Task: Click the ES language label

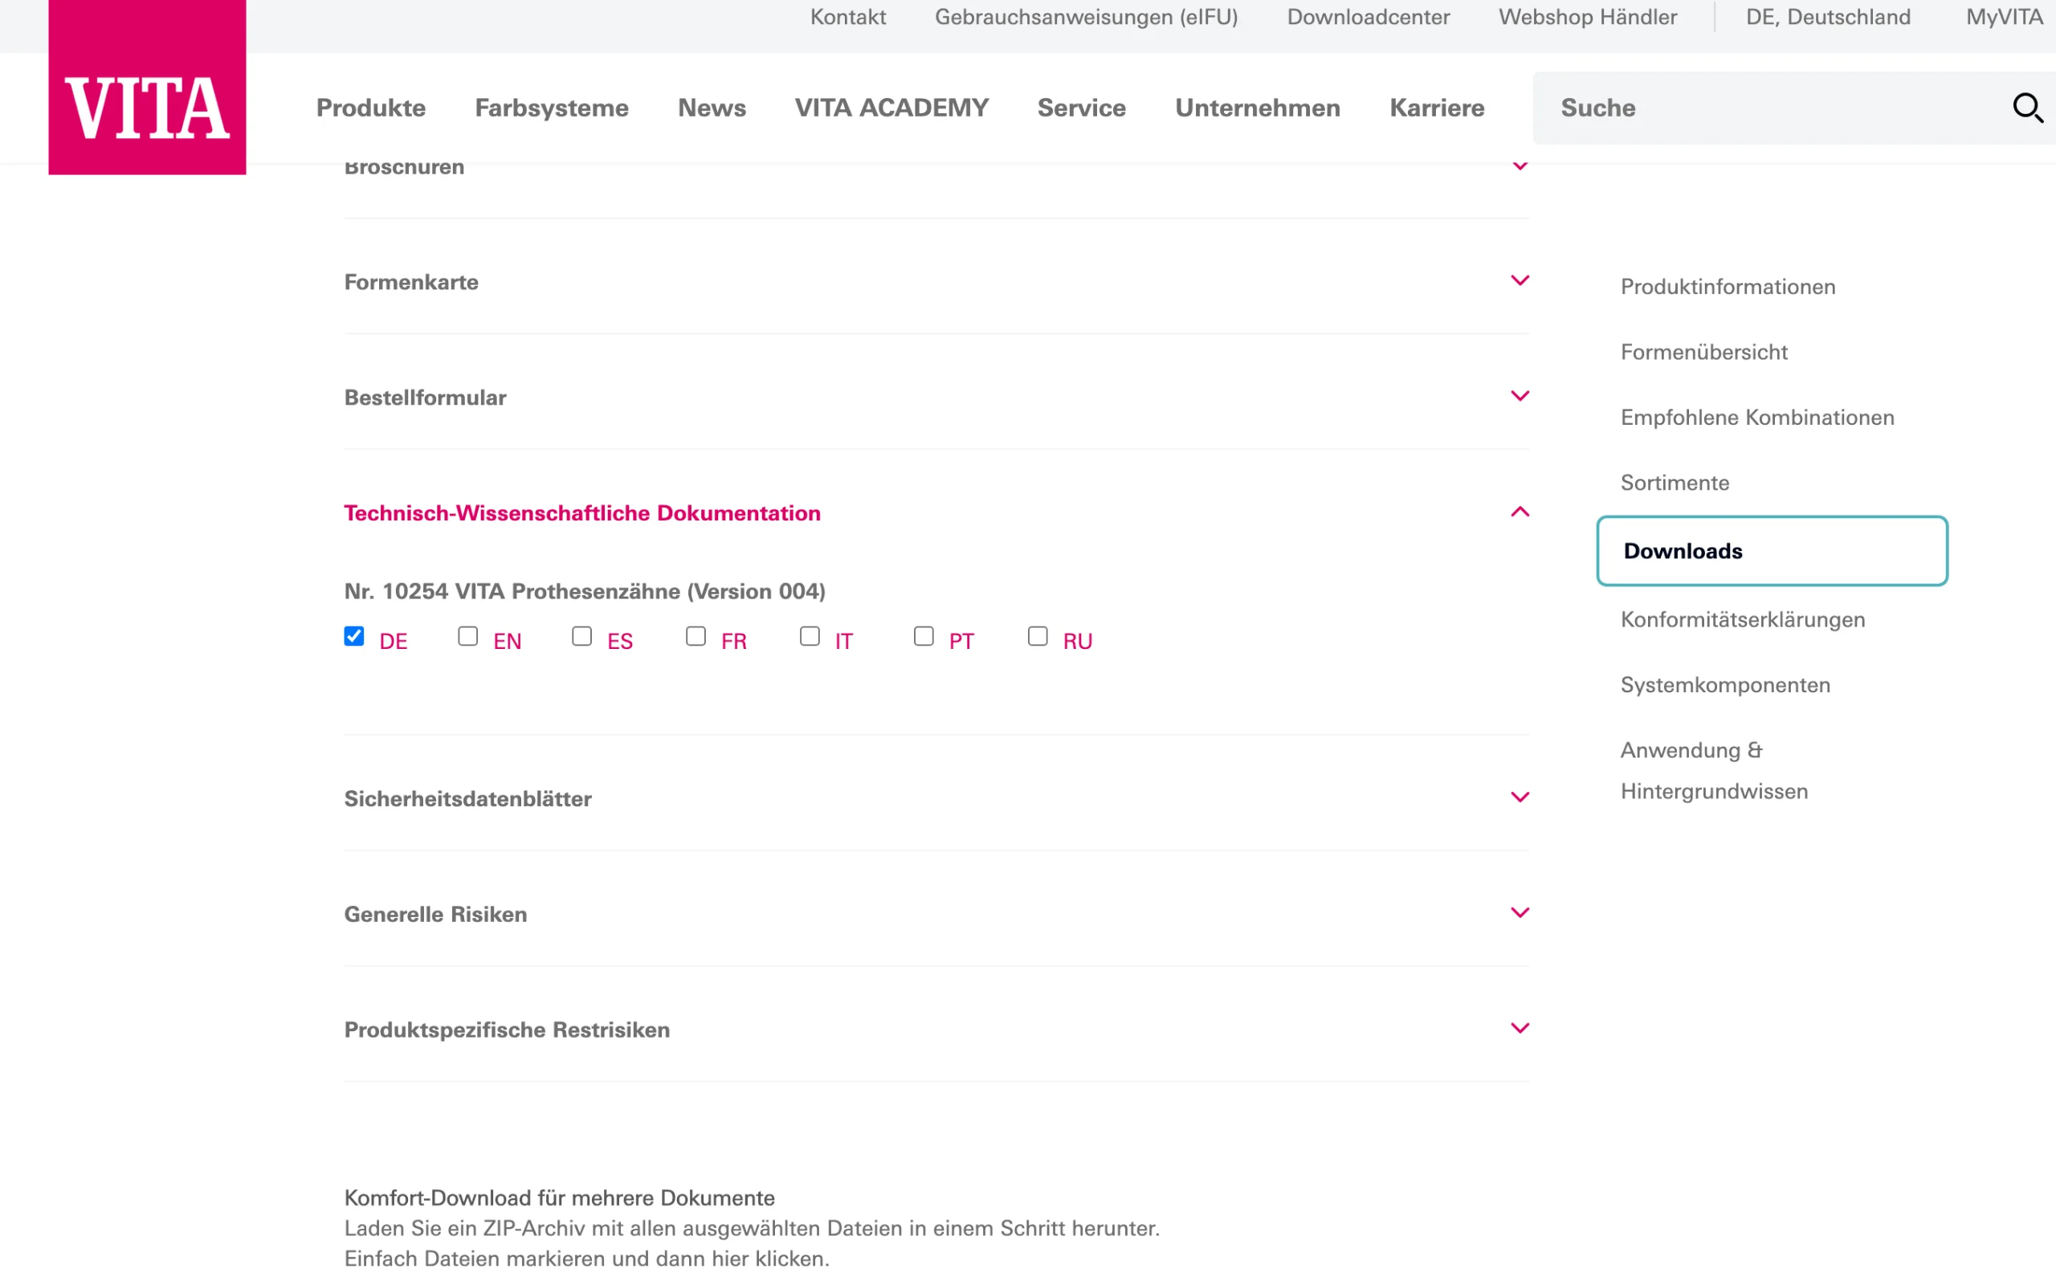Action: click(x=620, y=642)
